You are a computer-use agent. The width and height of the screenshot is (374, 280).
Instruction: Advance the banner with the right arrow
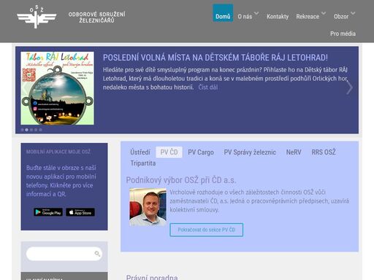click(349, 87)
